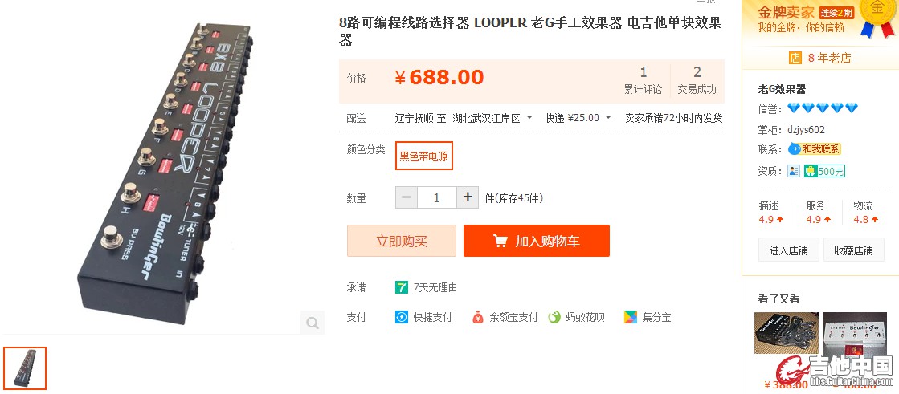Open the 湖北武汉江岸区 destination dropdown
Viewport: 899px width, 394px height.
click(x=492, y=118)
